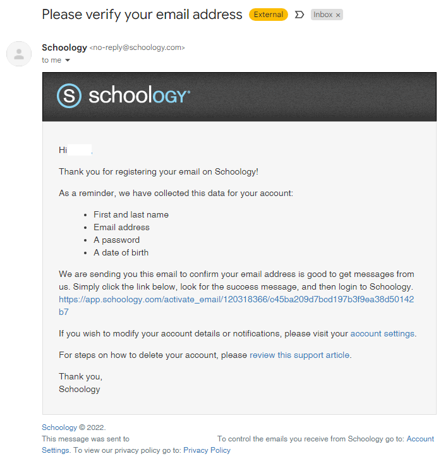
Task: Click the Inbox label tag
Action: click(x=323, y=15)
